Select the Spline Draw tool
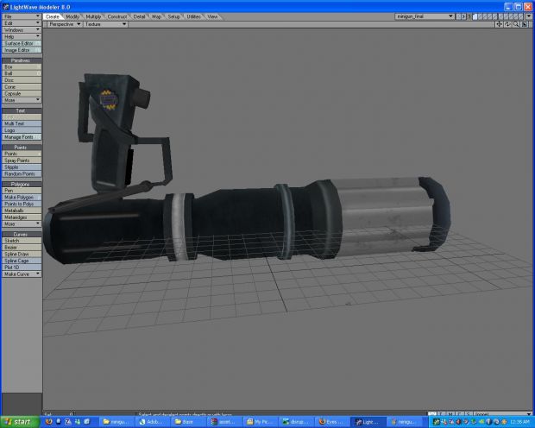This screenshot has width=535, height=428. click(22, 255)
